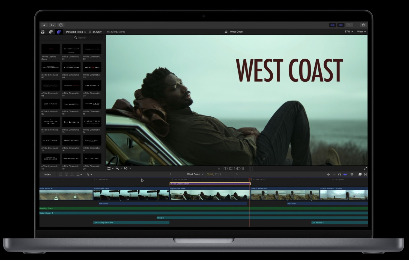The image size is (409, 260).
Task: Click the Index button in the timeline
Action: coord(47,174)
